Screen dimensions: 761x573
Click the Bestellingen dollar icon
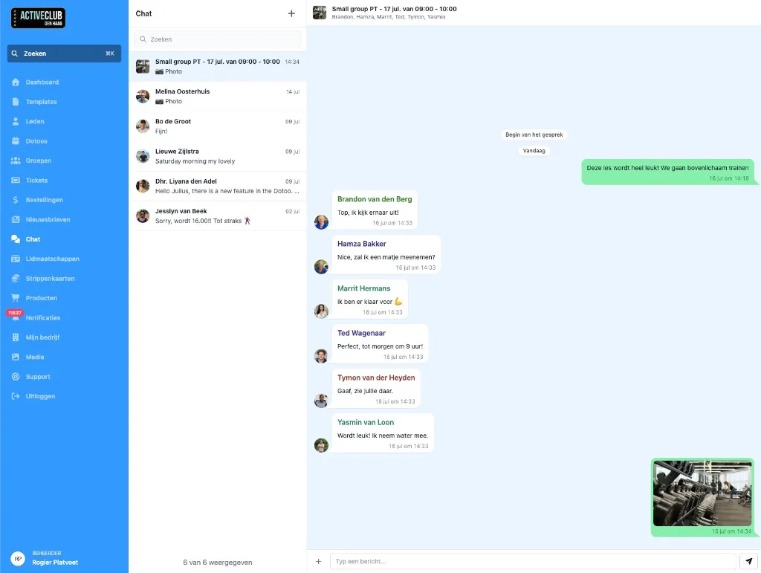click(16, 200)
